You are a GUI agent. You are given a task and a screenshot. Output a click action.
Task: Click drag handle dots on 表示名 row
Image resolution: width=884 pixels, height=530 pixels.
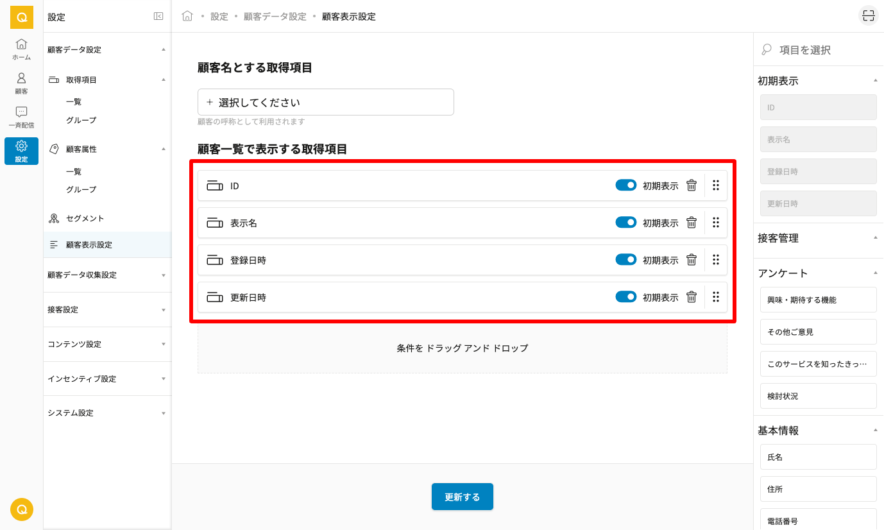click(x=716, y=223)
